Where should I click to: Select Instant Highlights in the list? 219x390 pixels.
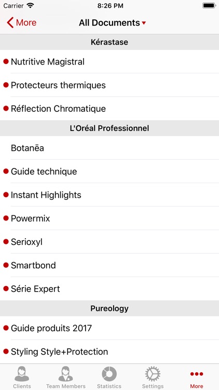point(109,195)
